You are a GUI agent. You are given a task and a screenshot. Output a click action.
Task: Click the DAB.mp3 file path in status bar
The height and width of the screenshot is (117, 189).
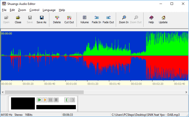pos(146,115)
